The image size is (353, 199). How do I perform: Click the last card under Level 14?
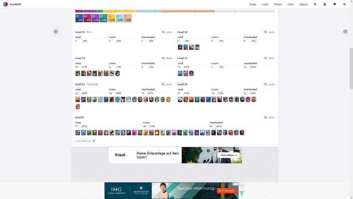(x=197, y=47)
